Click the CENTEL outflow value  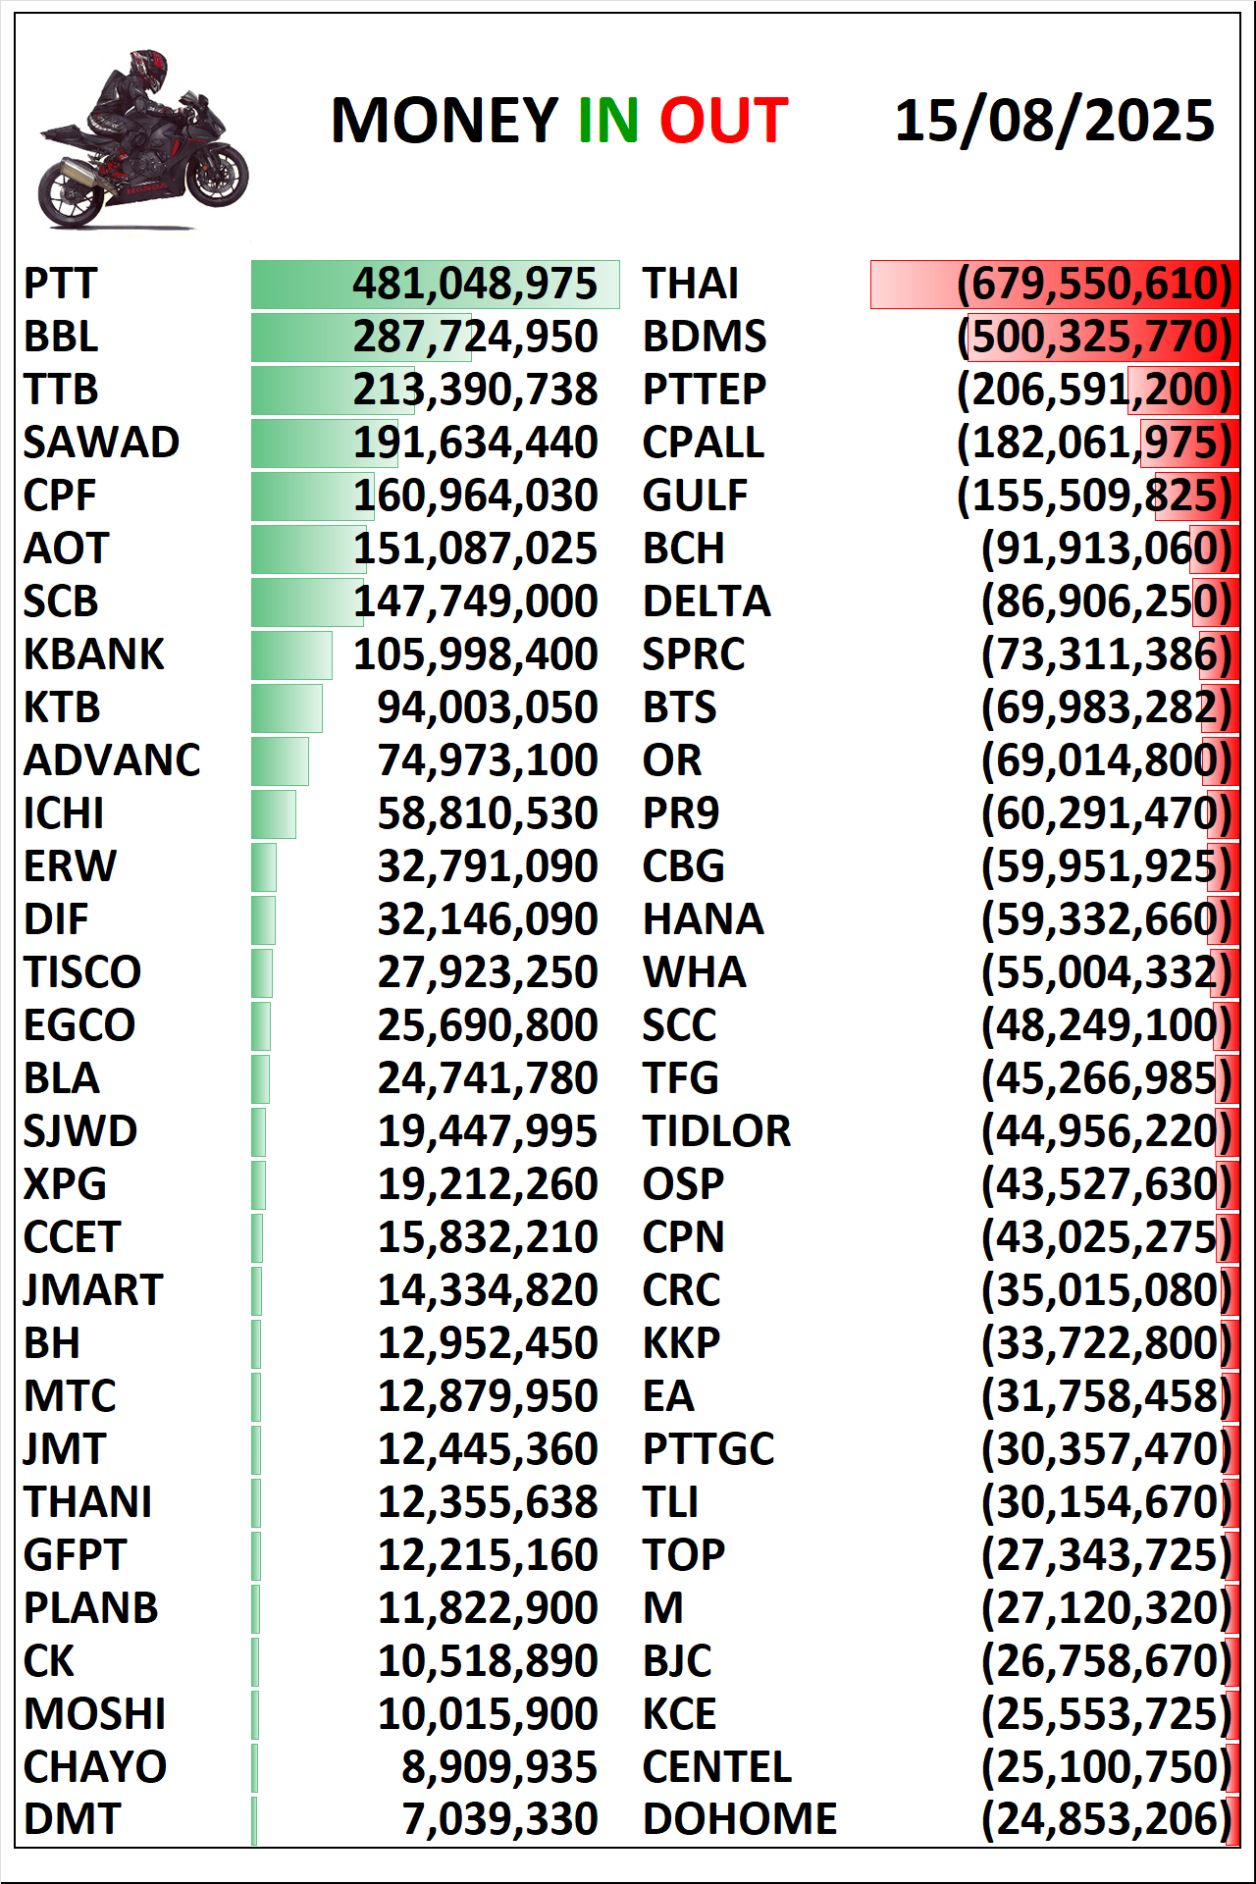click(x=1107, y=1767)
